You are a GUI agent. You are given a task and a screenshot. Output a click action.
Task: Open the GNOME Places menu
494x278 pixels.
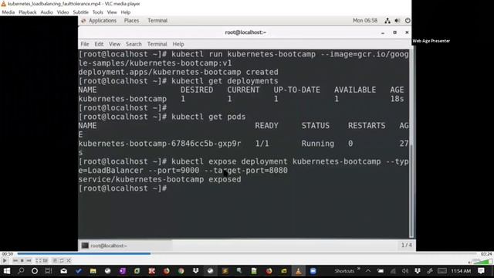tap(131, 21)
